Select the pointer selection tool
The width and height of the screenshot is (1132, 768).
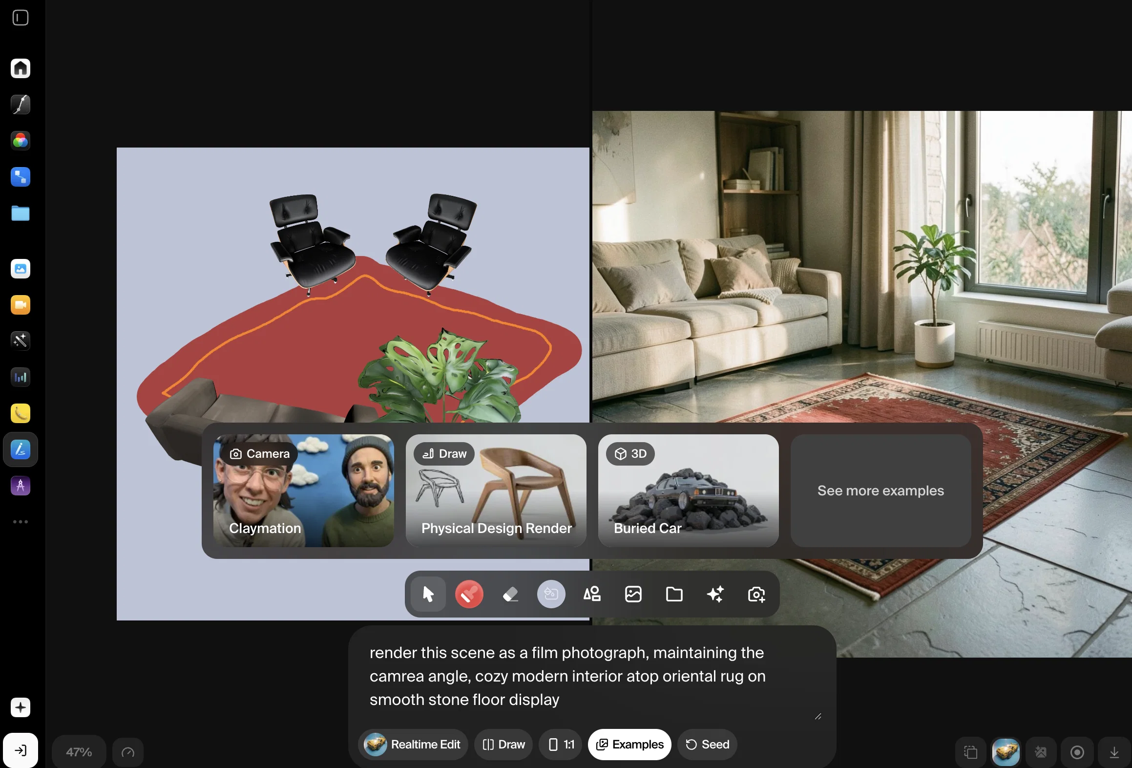pos(428,594)
